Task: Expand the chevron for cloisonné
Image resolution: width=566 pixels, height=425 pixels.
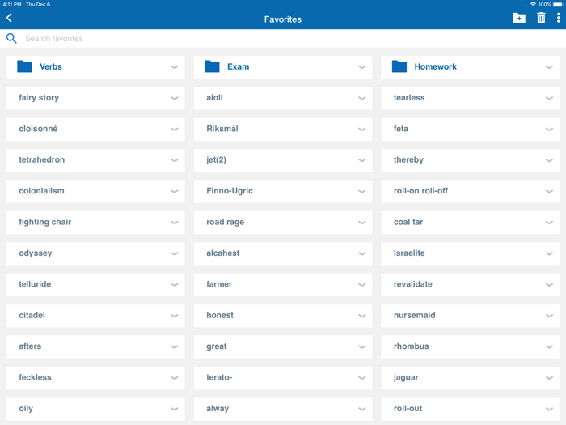Action: [175, 129]
